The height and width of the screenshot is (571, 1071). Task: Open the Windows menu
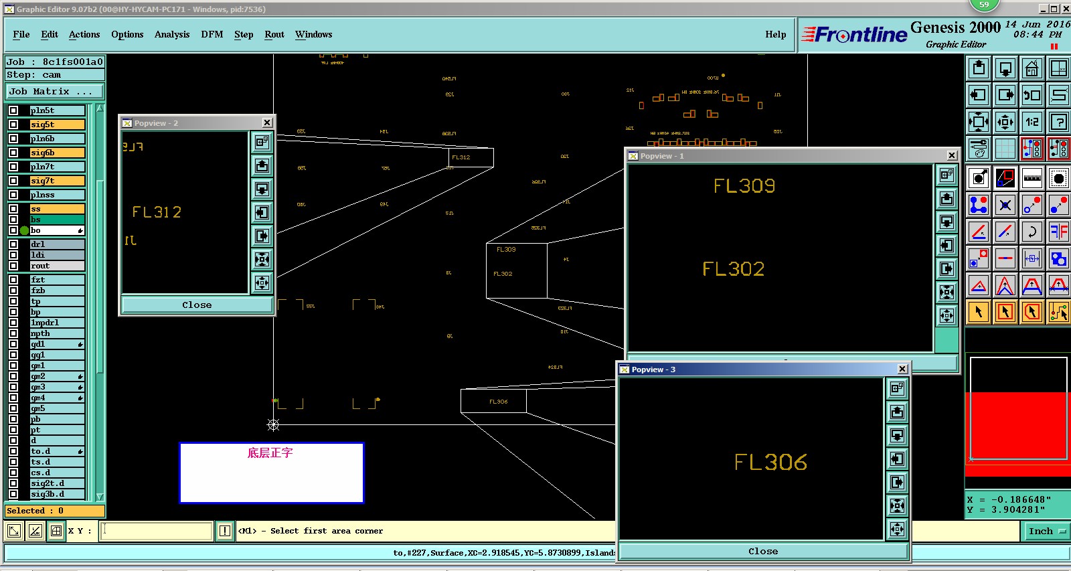coord(313,34)
